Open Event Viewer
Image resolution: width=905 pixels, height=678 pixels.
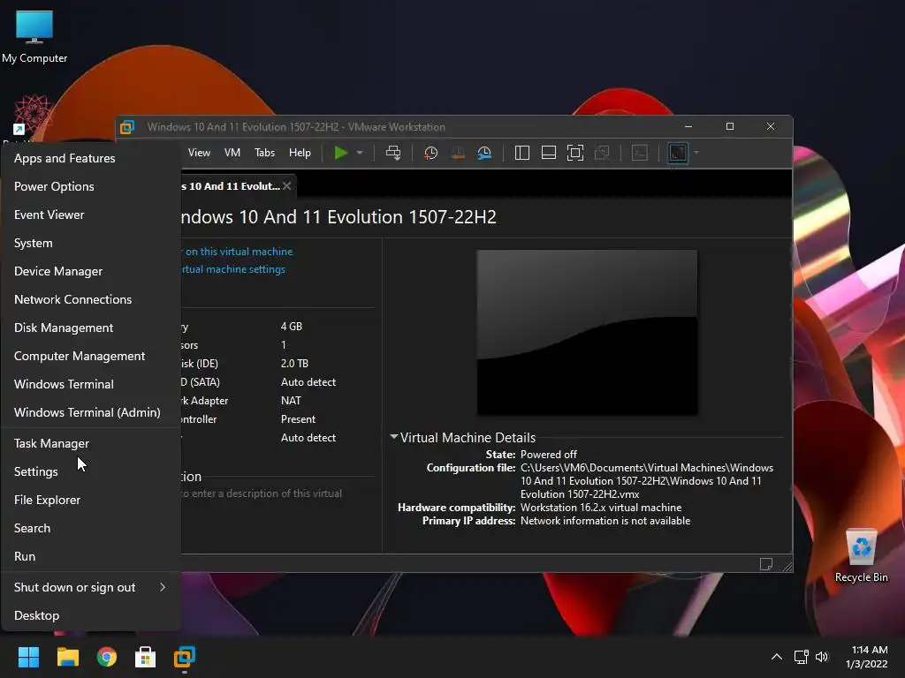pos(91,215)
